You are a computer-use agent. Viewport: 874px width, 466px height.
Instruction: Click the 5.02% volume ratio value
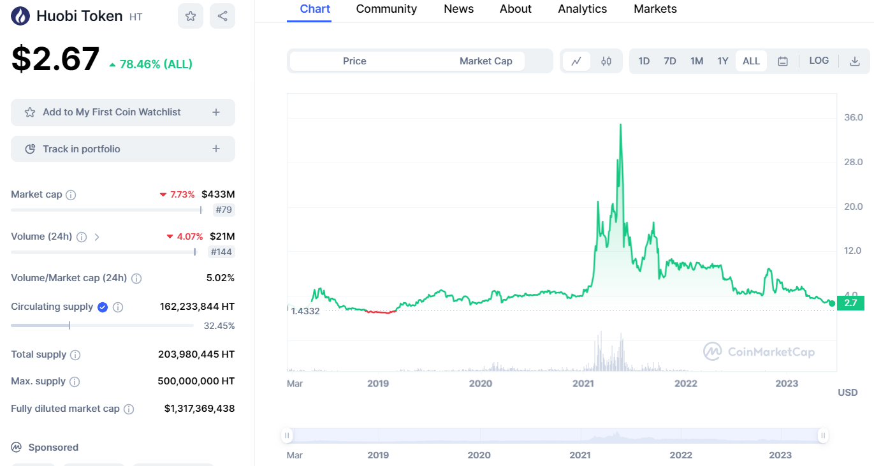click(221, 278)
